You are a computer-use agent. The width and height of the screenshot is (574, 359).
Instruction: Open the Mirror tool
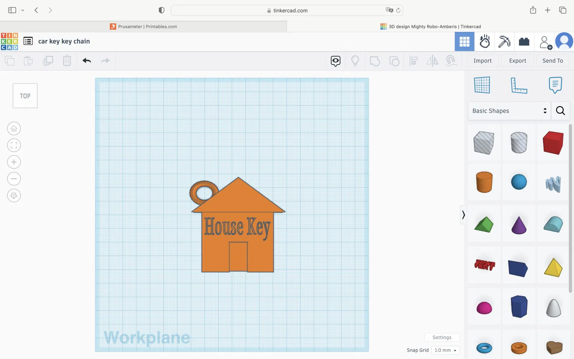pyautogui.click(x=432, y=61)
